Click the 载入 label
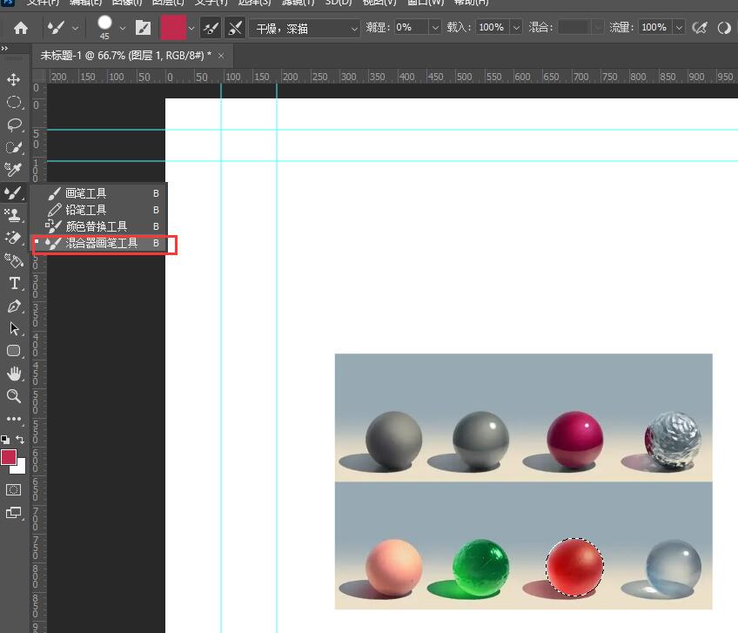Screen dimensions: 738x633 [460, 28]
